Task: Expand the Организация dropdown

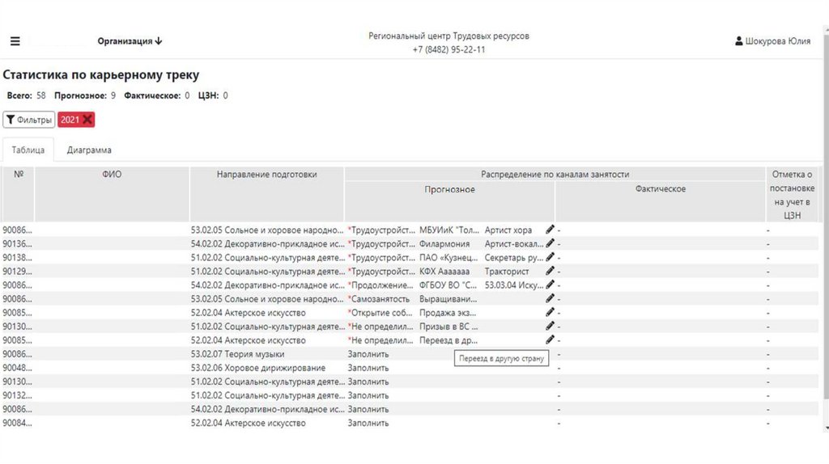Action: [130, 41]
